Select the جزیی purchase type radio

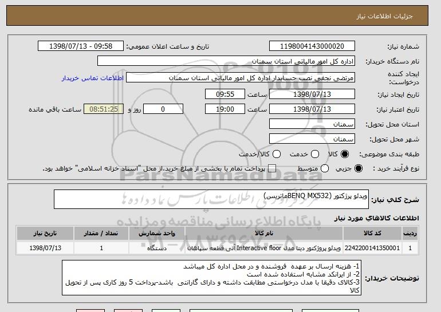click(x=359, y=168)
